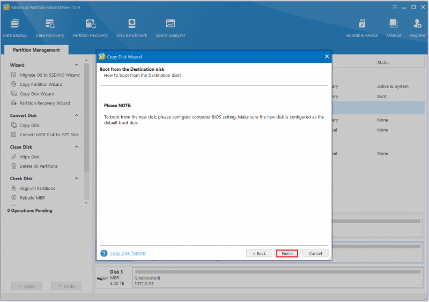The image size is (429, 302).
Task: Select the Partition Management tab
Action: [36, 50]
